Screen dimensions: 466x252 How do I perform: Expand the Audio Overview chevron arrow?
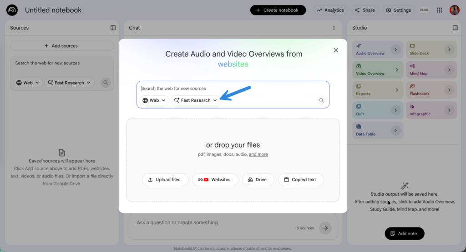tap(395, 49)
